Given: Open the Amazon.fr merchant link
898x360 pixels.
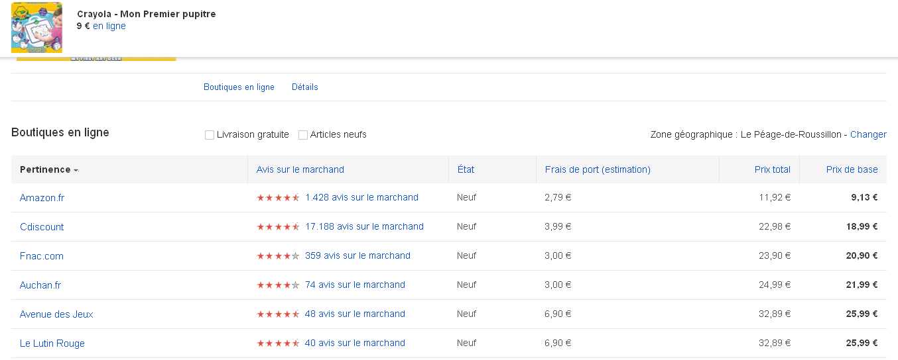Looking at the screenshot, I should (42, 198).
